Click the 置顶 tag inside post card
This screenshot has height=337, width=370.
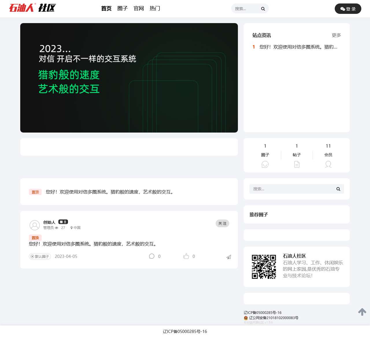click(35, 238)
